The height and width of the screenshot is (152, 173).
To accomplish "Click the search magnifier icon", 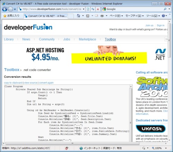I will pos(165,9).
